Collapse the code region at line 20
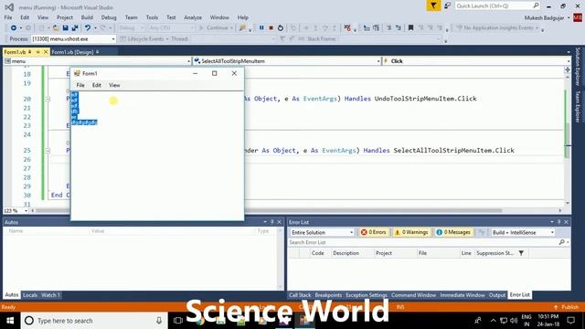585x329 pixels. pyautogui.click(x=48, y=99)
